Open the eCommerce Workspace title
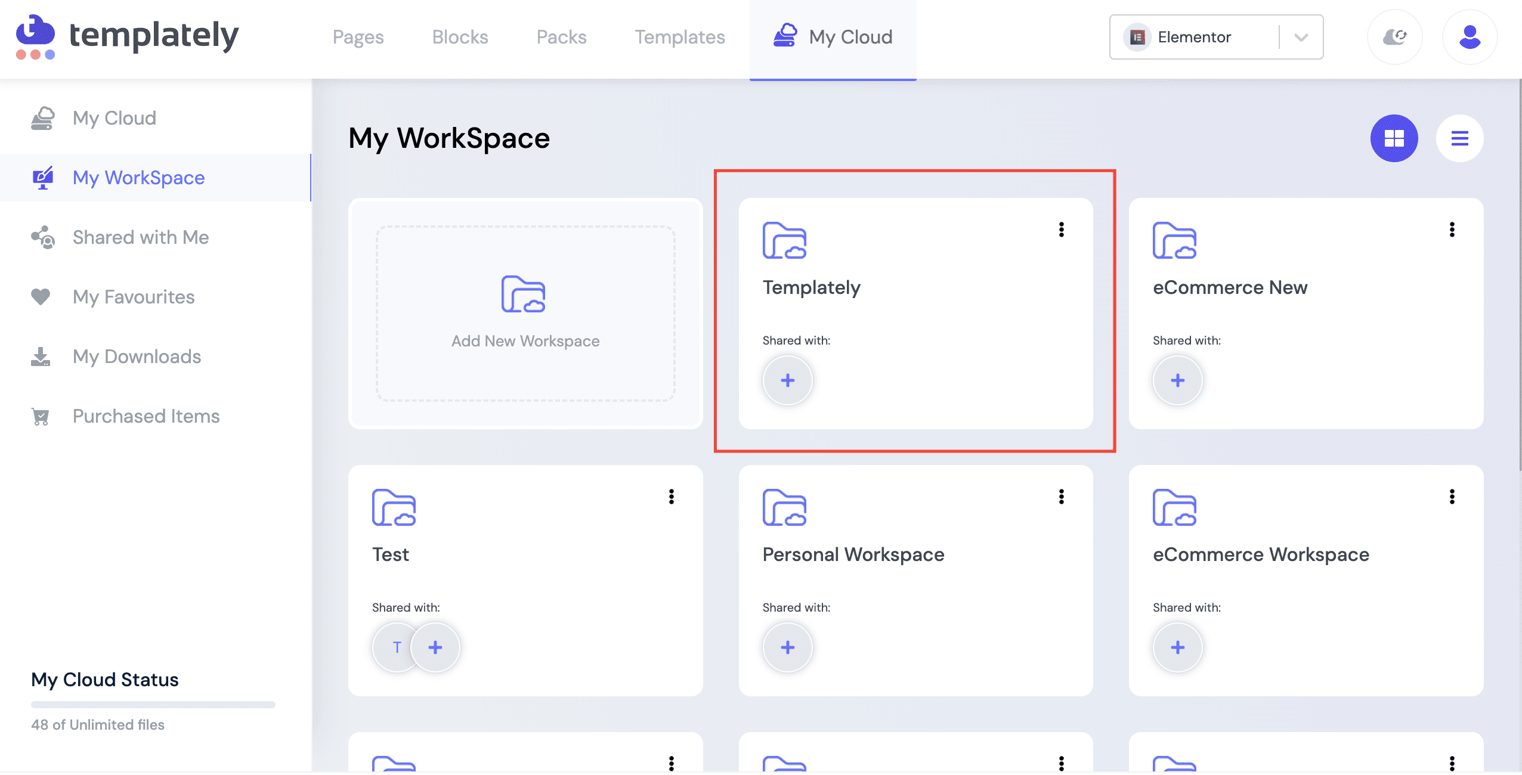Screen dimensions: 1522x775 tap(1261, 554)
